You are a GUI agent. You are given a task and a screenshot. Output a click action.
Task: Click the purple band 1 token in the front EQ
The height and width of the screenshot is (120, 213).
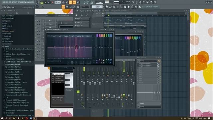97,36
